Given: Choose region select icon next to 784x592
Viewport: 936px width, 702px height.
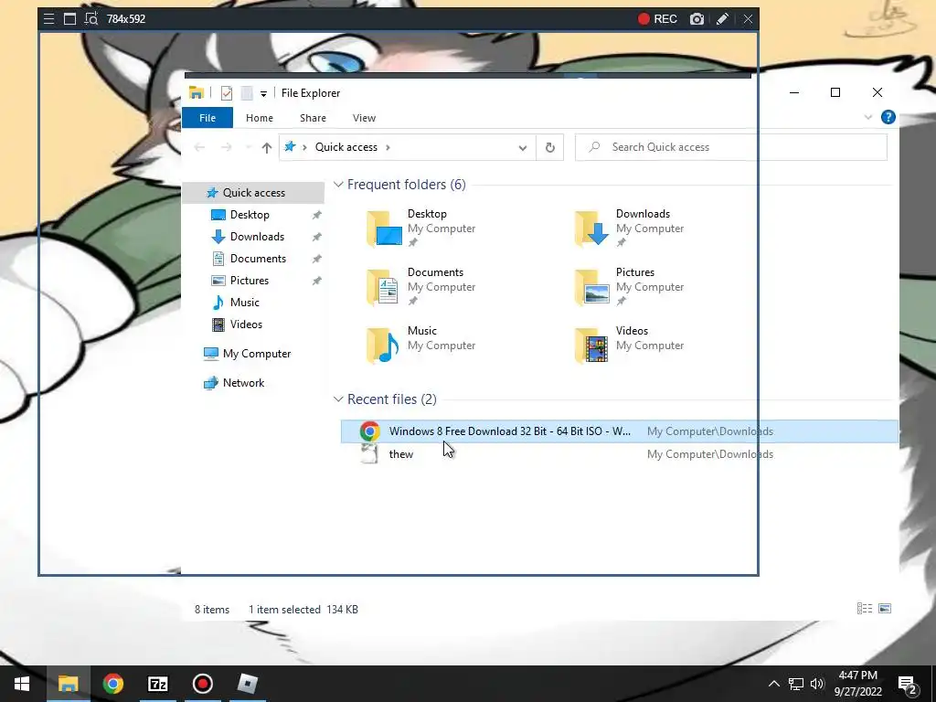Looking at the screenshot, I should click(x=91, y=19).
